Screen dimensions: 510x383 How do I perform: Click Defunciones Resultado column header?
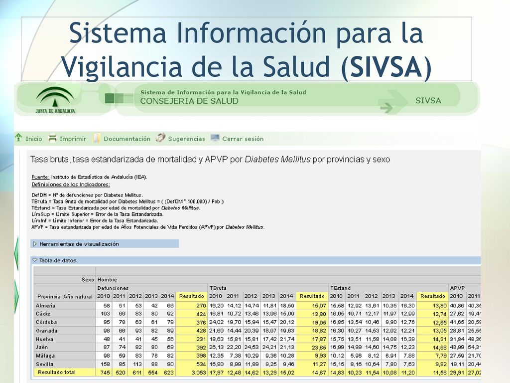[x=192, y=296]
